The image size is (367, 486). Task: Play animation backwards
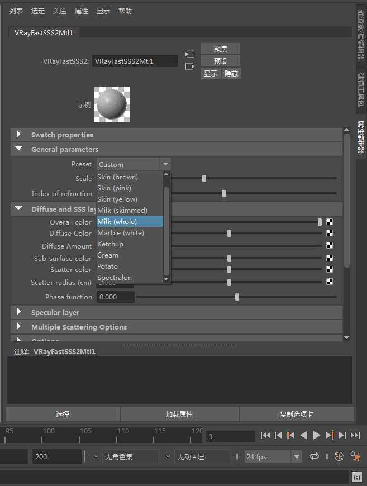pos(304,435)
